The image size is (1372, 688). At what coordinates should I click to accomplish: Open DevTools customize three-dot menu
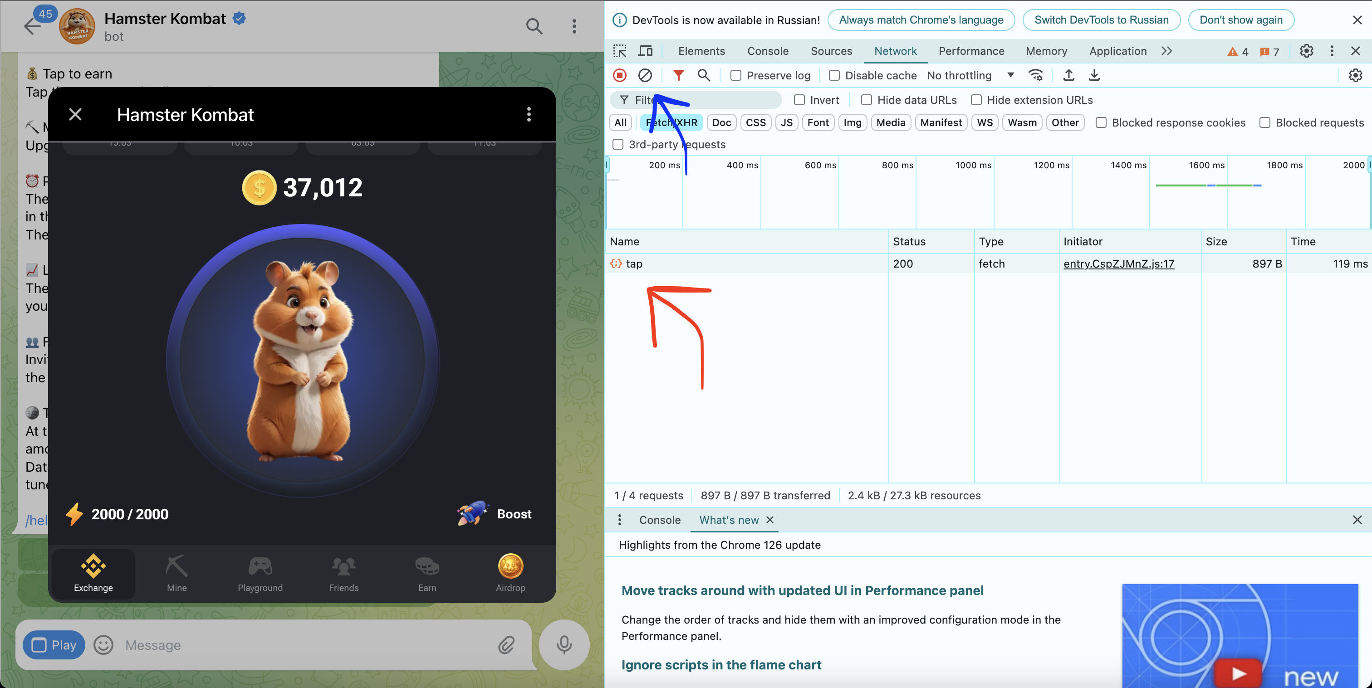coord(1332,51)
